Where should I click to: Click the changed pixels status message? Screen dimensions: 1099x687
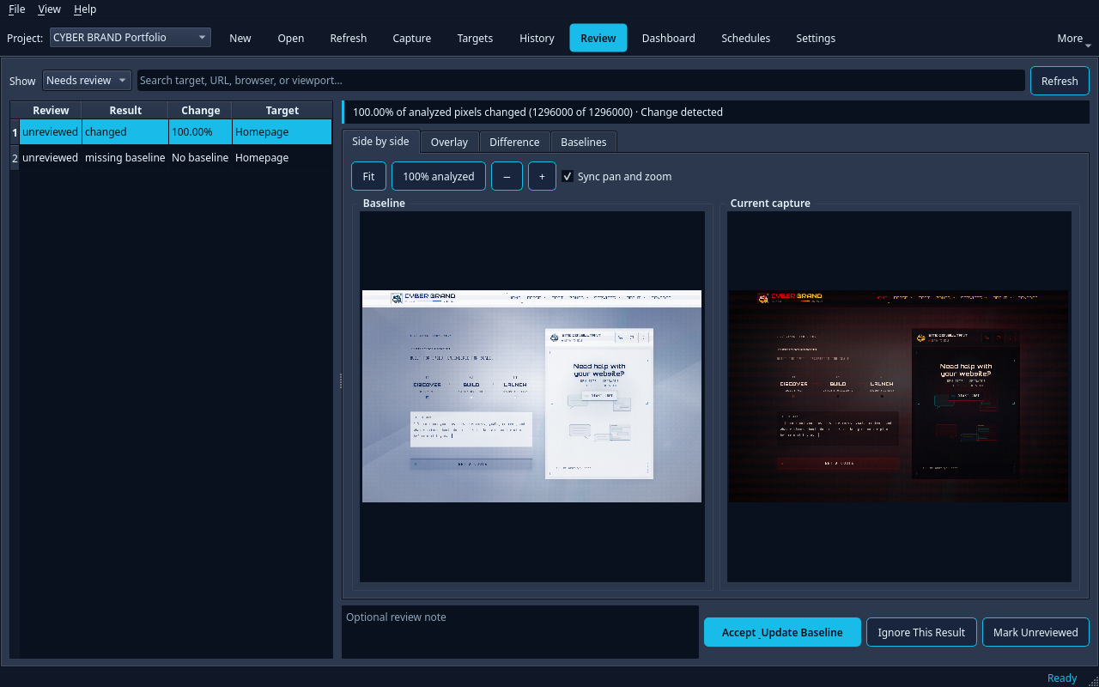(x=537, y=112)
